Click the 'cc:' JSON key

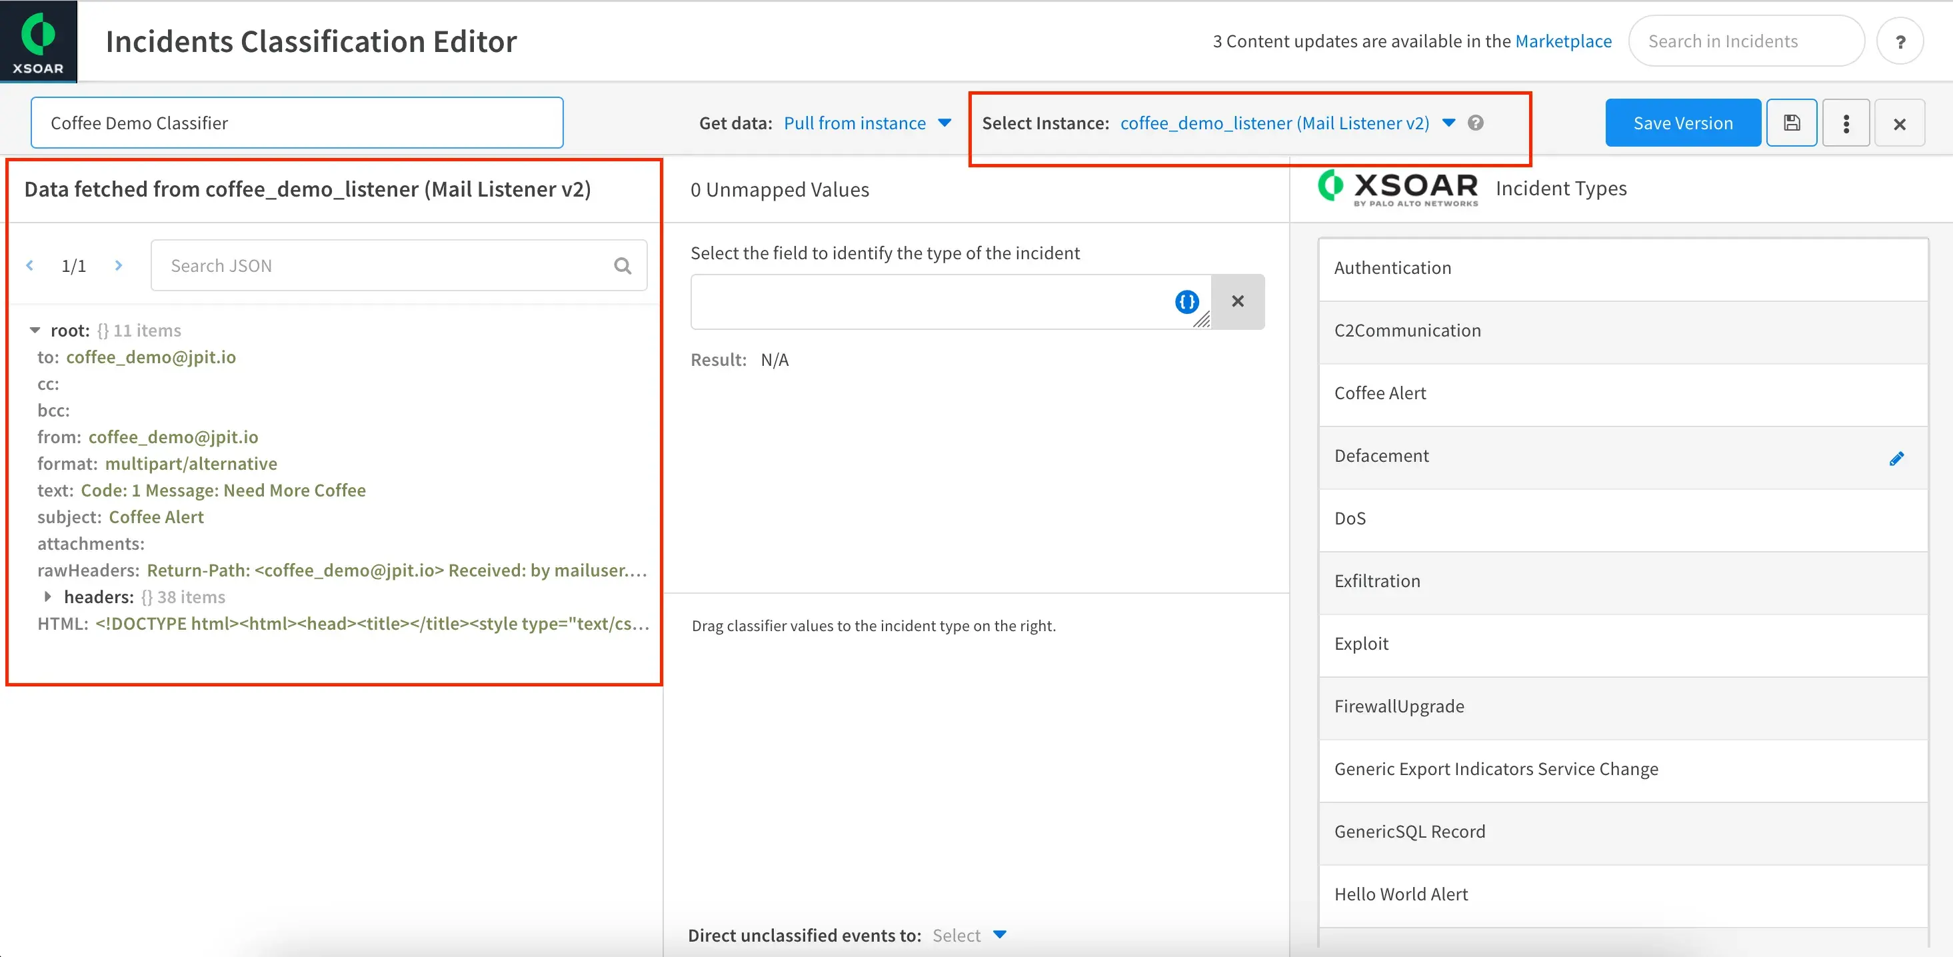point(49,384)
